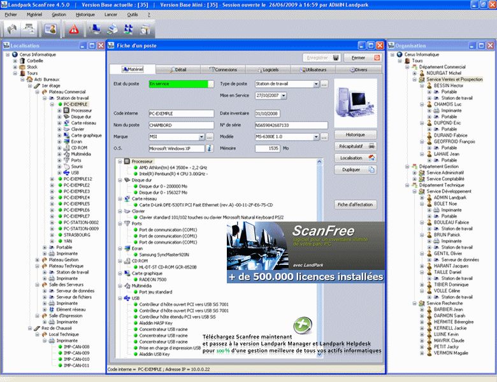This screenshot has width=497, height=382.
Task: Click the green dot beside PC-EXEMPLE12
Action: click(60, 179)
